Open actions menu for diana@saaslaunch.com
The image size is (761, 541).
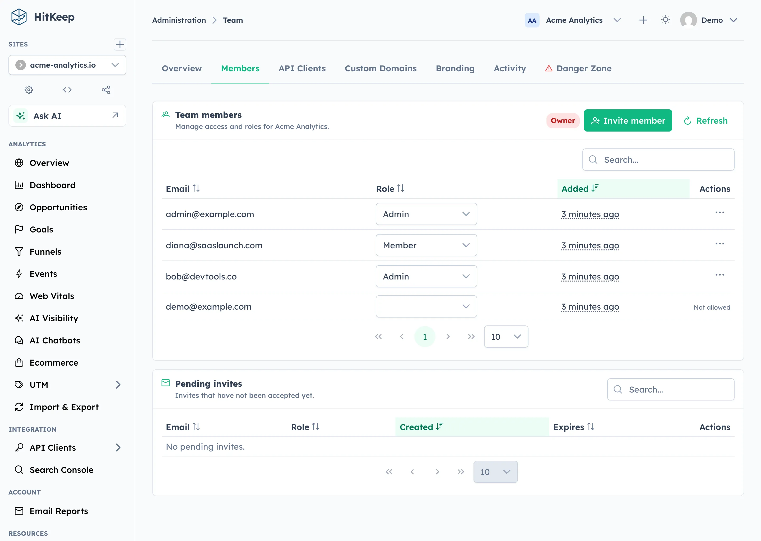click(720, 244)
